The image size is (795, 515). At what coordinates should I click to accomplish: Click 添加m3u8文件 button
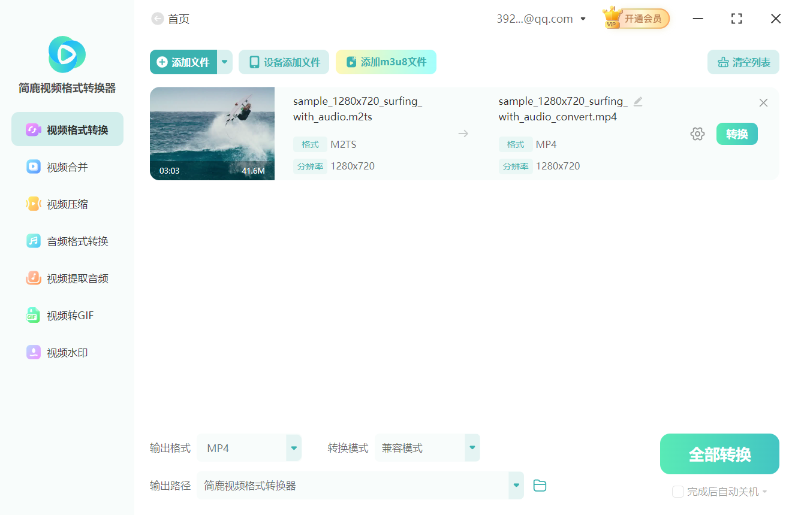coord(386,62)
